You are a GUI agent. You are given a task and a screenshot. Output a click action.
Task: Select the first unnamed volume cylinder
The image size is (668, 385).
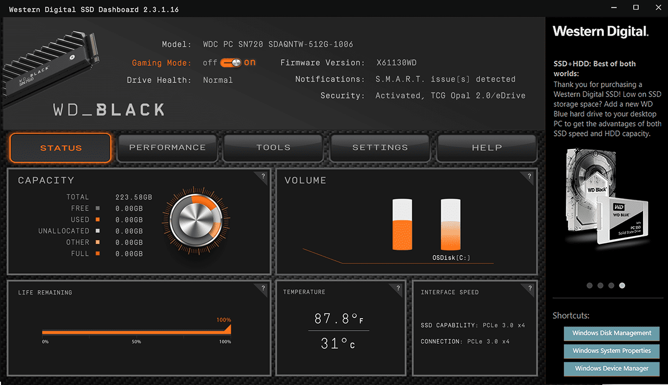[x=402, y=225]
